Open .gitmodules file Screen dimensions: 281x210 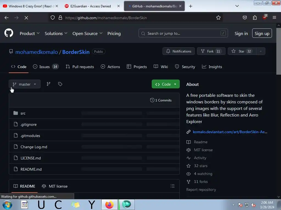pos(30,136)
